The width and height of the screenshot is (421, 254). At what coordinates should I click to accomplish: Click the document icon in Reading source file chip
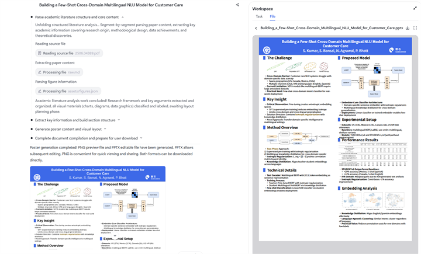(39, 53)
